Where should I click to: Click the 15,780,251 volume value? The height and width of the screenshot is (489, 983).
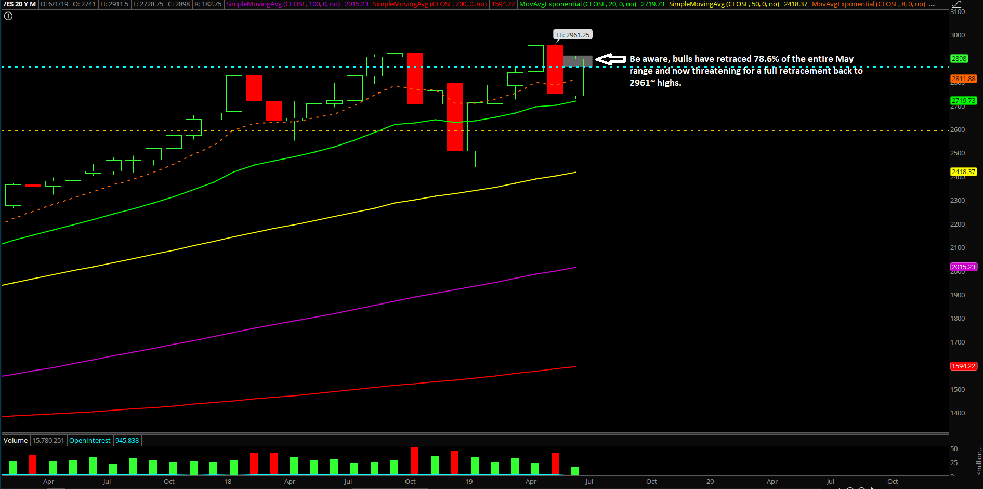pos(48,441)
